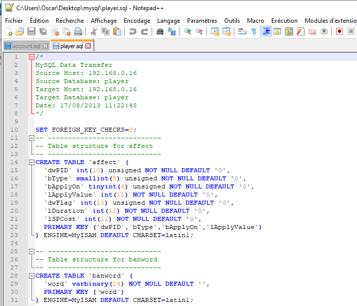Open the Function List icon
Viewport: 357px width, 306px height.
pyautogui.click(x=301, y=31)
